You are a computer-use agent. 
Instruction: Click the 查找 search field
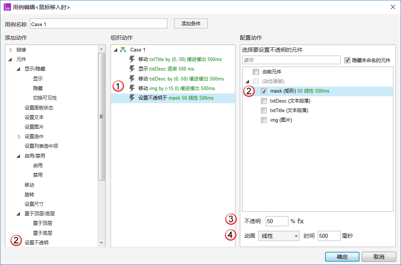pos(291,60)
